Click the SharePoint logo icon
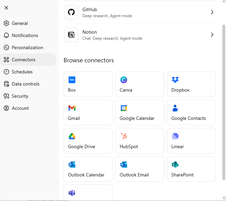The image size is (226, 201). pyautogui.click(x=175, y=165)
